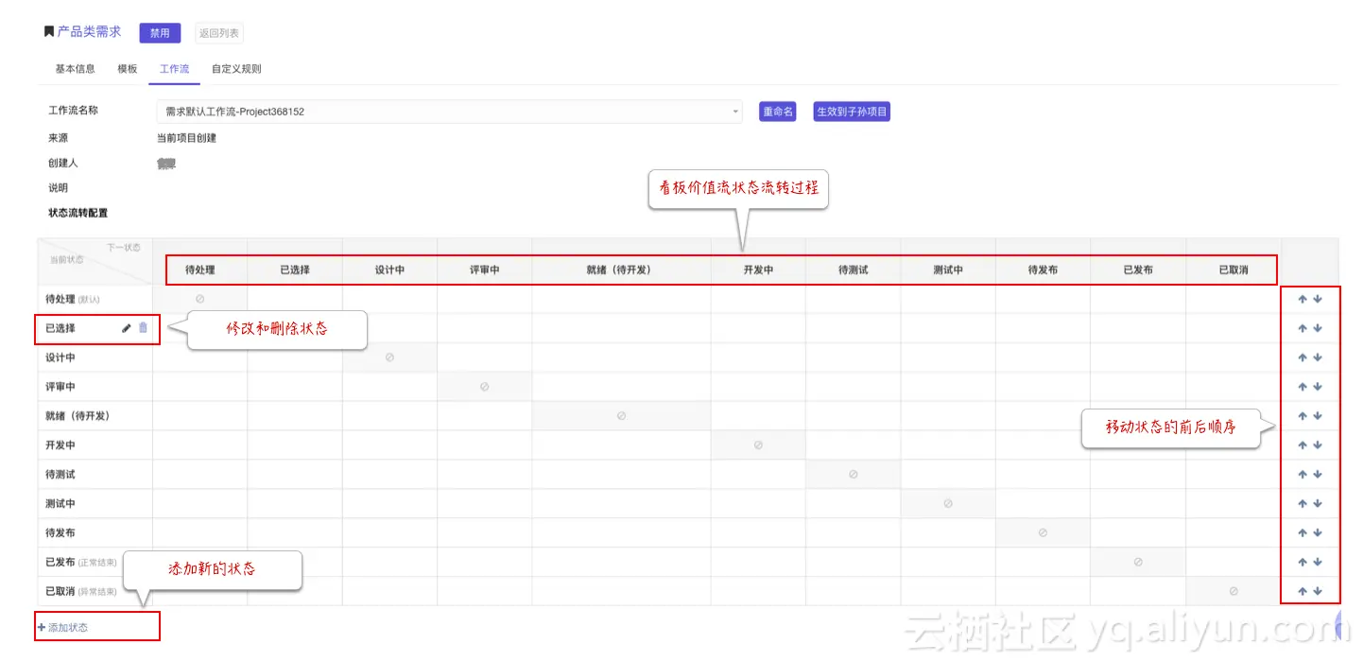This screenshot has width=1363, height=662.
Task: Click the bookmark icon beside 产品类需求
Action: [49, 32]
